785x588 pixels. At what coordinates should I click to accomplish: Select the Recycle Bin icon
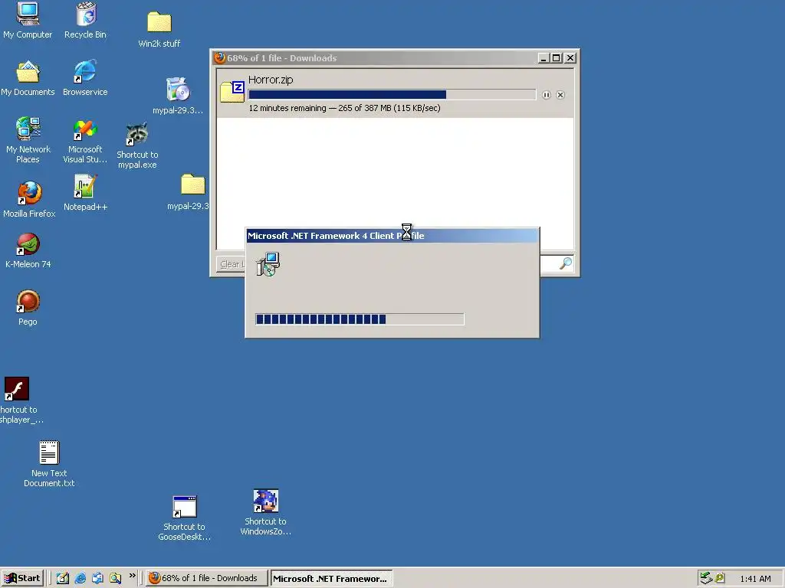click(85, 20)
